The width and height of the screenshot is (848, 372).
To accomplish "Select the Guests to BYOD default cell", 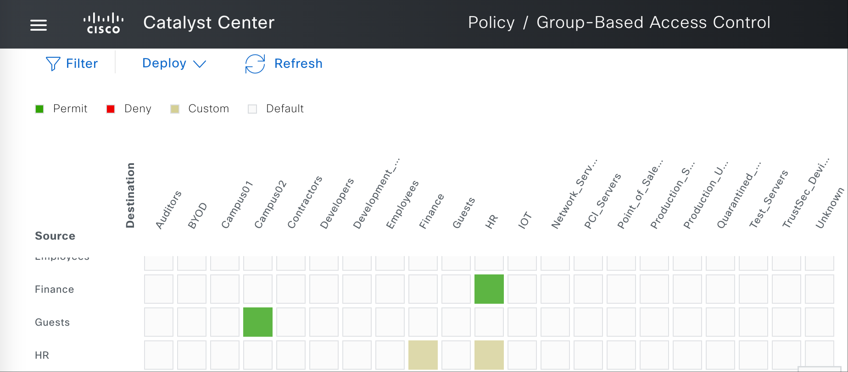I will point(192,322).
